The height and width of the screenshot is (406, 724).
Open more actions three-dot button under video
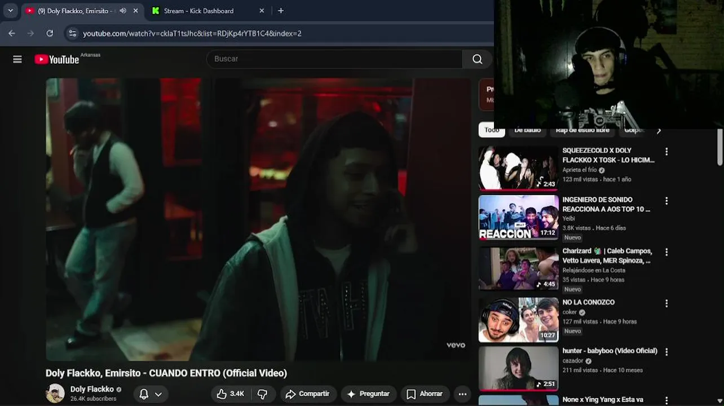click(x=462, y=394)
